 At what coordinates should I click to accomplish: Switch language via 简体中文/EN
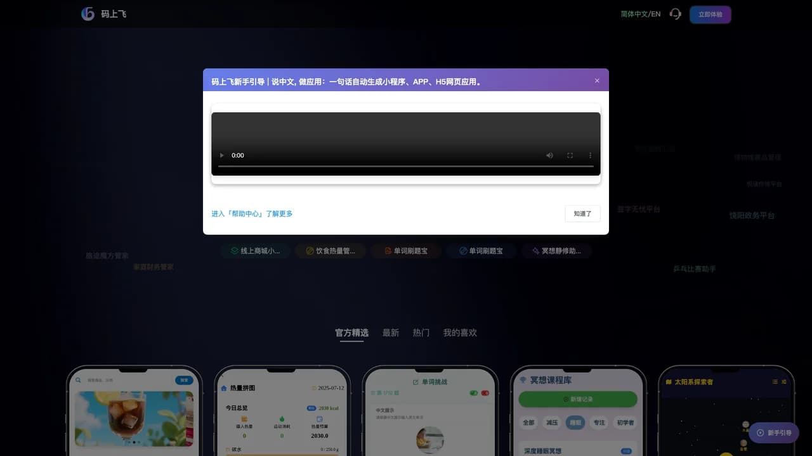[641, 14]
